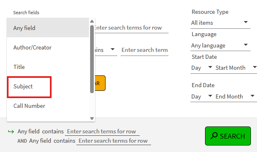Open Start Month dropdown
Image resolution: width=257 pixels, height=152 pixels.
236,68
